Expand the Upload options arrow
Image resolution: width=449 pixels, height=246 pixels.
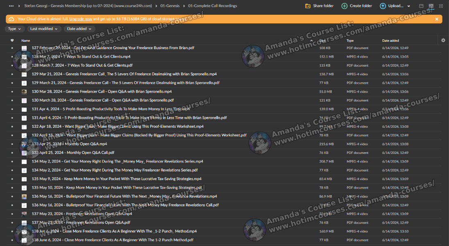[x=408, y=6]
